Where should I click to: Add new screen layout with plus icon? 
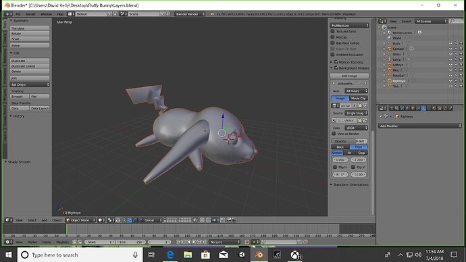pos(109,14)
